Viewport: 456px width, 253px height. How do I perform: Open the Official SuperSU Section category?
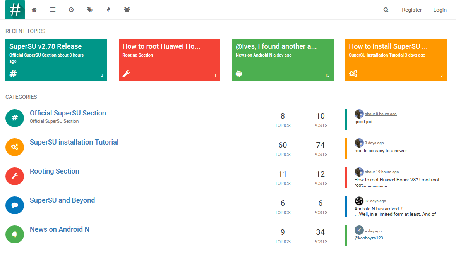pyautogui.click(x=68, y=113)
